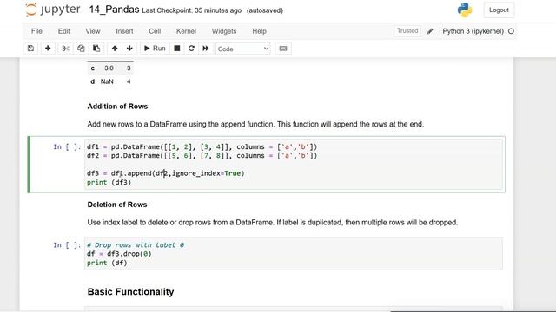Click the In [ ] prompt of drop cell
Screen dimensions: 556x312
pos(67,244)
